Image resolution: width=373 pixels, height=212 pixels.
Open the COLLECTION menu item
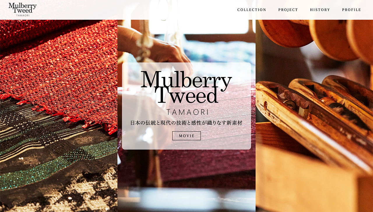pyautogui.click(x=252, y=10)
